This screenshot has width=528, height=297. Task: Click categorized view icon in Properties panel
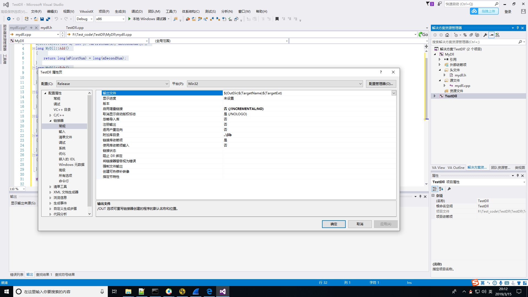pos(435,189)
